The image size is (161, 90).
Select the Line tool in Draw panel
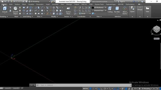point(38,10)
